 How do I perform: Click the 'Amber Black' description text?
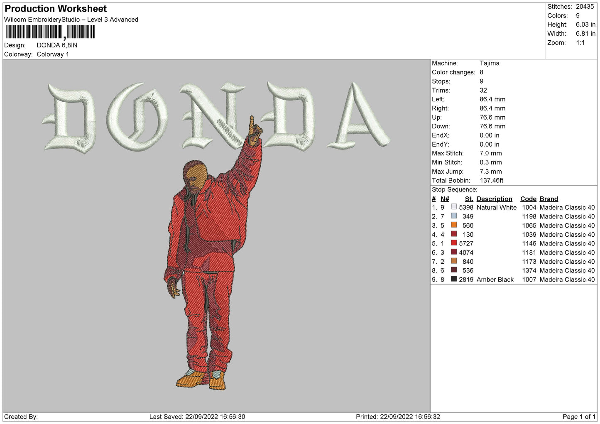[x=495, y=279]
